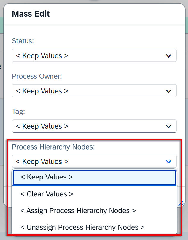188x240 pixels.
Task: Click the Process Owner field label
Action: (37, 76)
